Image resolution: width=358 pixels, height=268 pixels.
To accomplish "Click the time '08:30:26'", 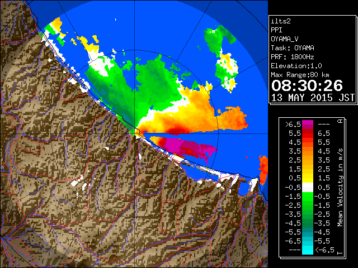I will click(x=307, y=85).
